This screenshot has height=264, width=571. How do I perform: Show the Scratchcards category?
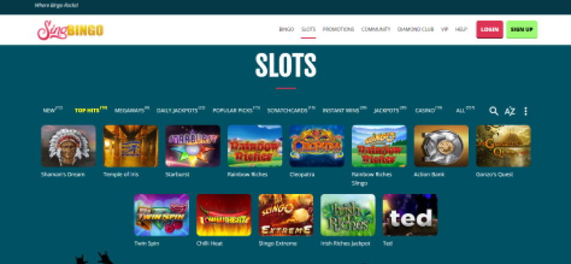[x=291, y=110]
